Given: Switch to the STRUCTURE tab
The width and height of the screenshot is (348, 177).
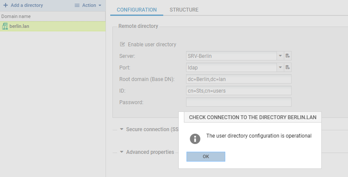Looking at the screenshot, I should pyautogui.click(x=184, y=9).
